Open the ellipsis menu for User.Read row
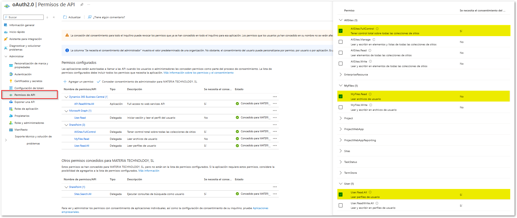This screenshot has height=218, width=517. click(x=275, y=118)
